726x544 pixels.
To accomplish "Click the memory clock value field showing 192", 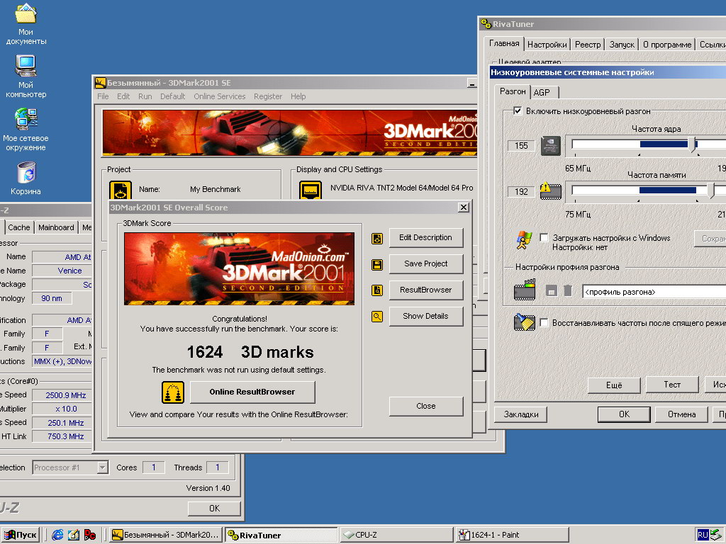I will click(x=521, y=191).
